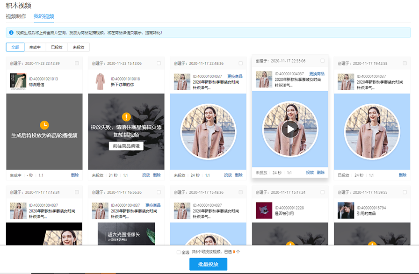
Task: Check the card created 2020-11-17 15:17:24
Action: click(x=323, y=192)
